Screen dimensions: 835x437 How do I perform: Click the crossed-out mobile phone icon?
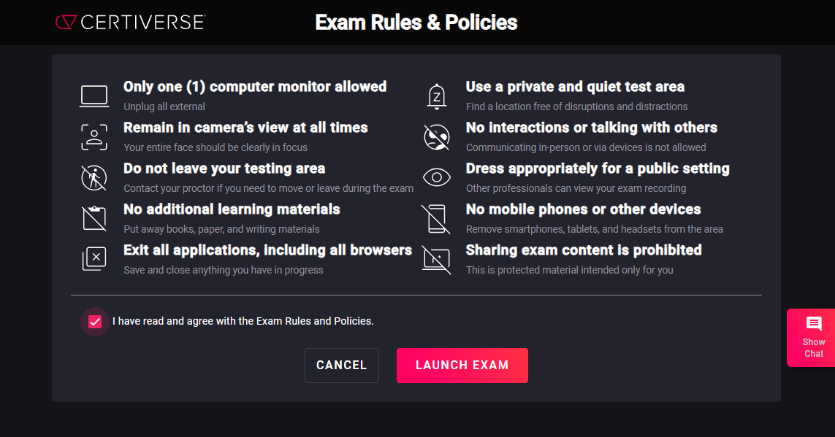coord(436,219)
